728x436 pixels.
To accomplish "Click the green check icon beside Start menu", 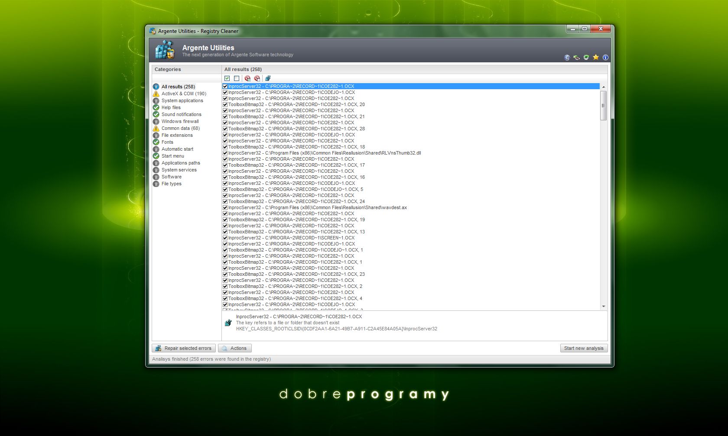I will (x=156, y=156).
